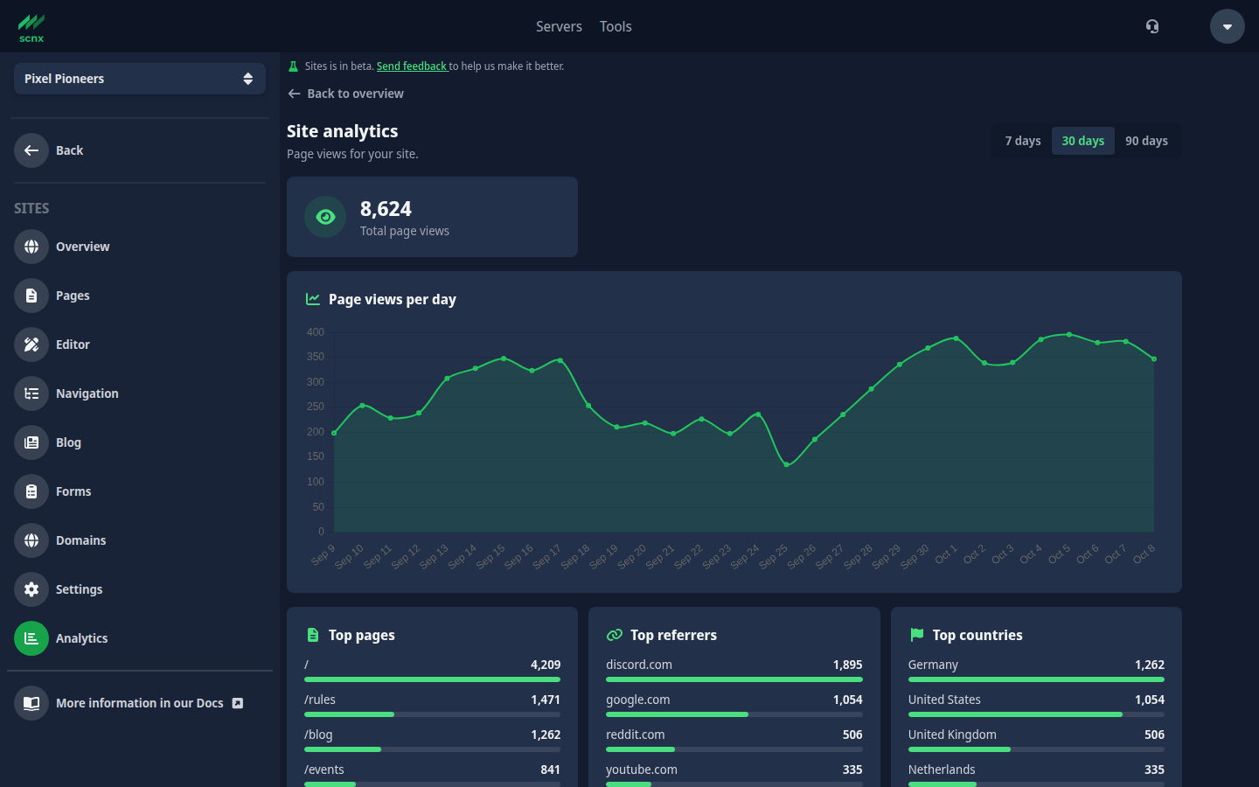Click the Top referrers link icon
Screen dimensions: 1259x787
pyautogui.click(x=615, y=635)
